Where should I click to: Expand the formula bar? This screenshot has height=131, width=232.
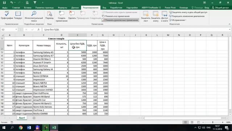coord(229,29)
